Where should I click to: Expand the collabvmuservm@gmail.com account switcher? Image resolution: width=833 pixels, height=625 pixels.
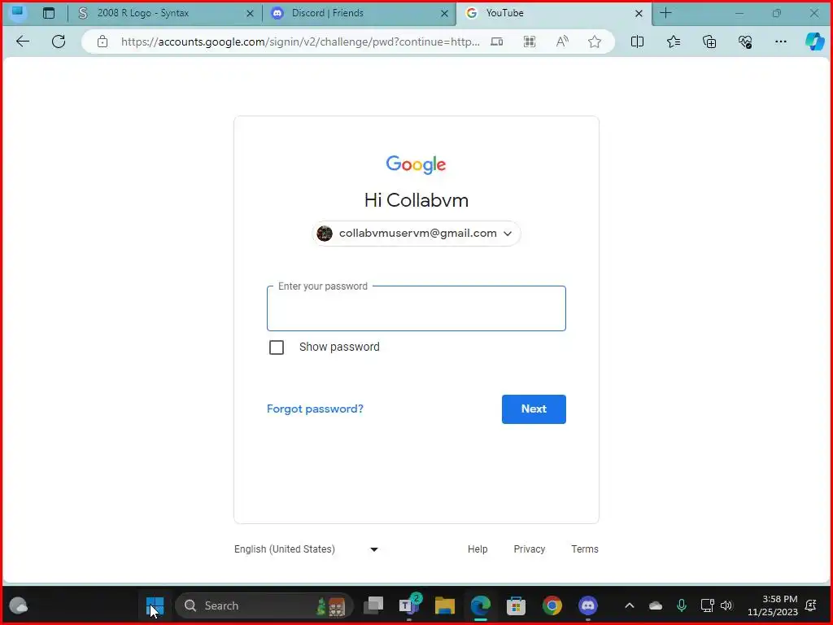click(416, 234)
